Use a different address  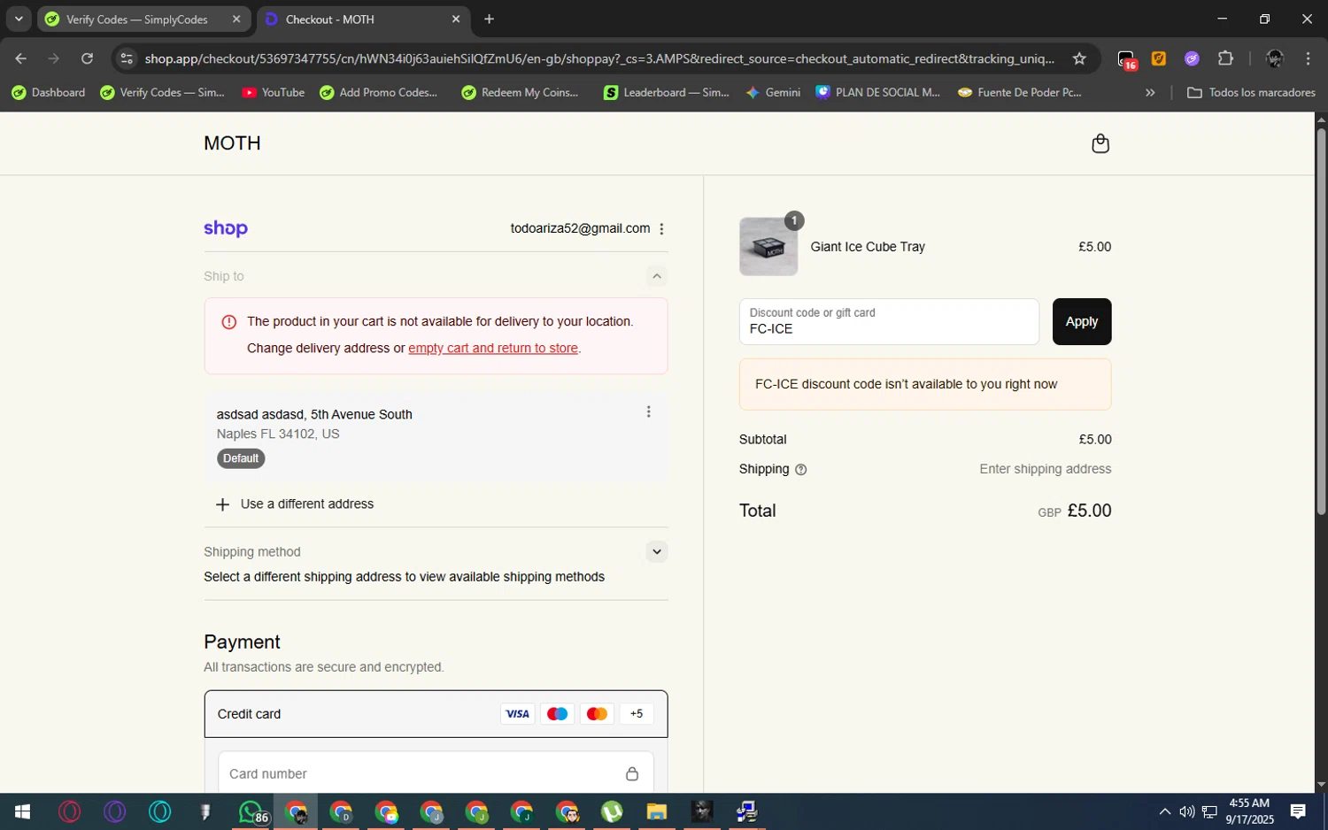click(295, 504)
